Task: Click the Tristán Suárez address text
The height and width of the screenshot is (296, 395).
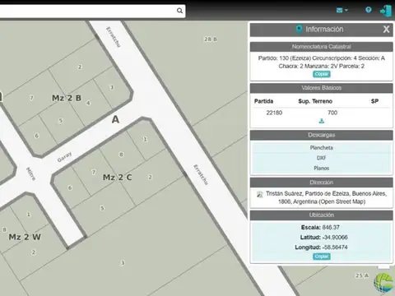Action: coord(326,197)
